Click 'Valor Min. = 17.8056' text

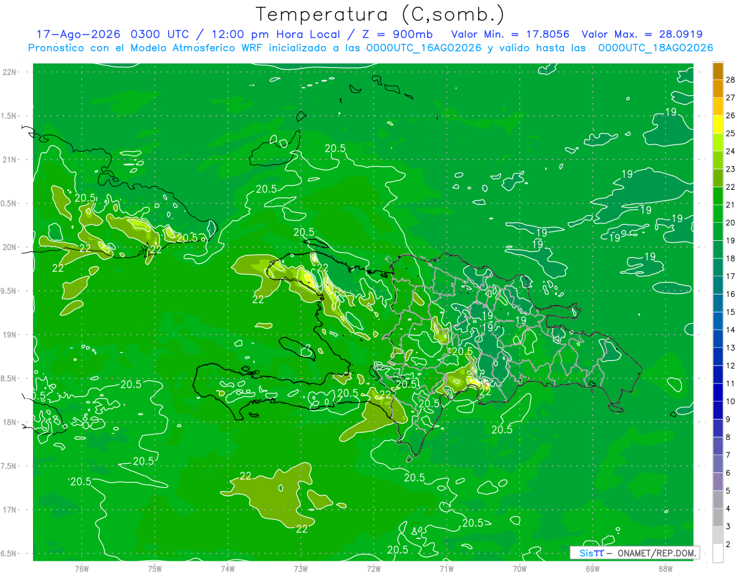510,34
